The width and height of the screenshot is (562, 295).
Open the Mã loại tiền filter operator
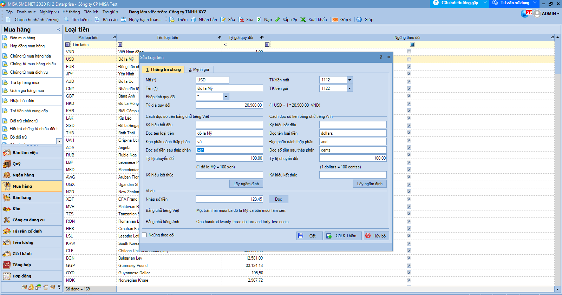pos(67,45)
